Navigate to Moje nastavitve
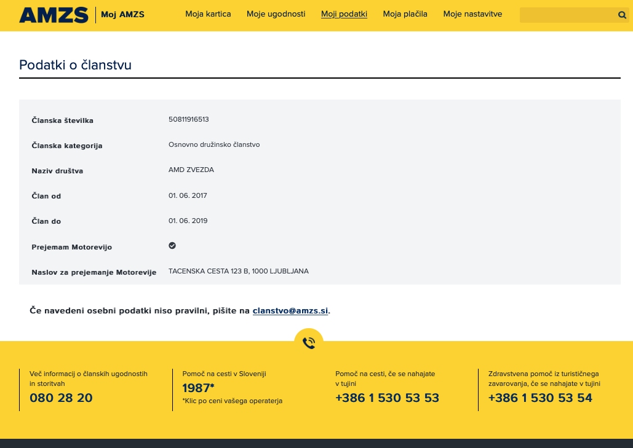Viewport: 633px width, 448px height. pos(472,14)
